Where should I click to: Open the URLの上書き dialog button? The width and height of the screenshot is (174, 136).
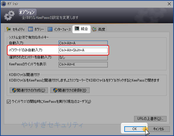pyautogui.click(x=150, y=119)
